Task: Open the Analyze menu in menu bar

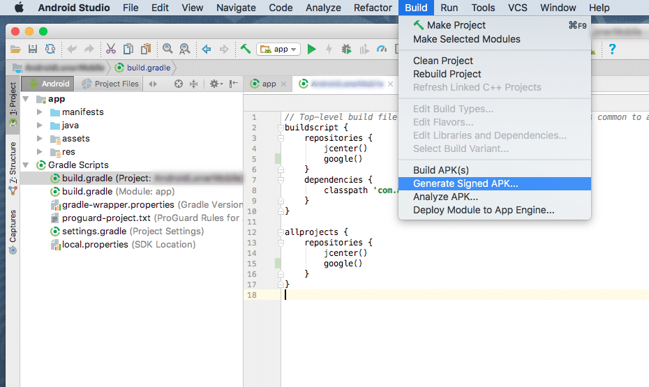Action: (x=323, y=8)
